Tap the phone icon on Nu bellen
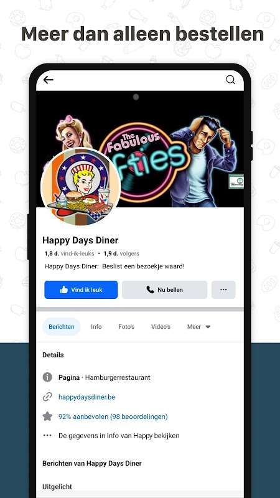280x498 pixels. click(150, 289)
